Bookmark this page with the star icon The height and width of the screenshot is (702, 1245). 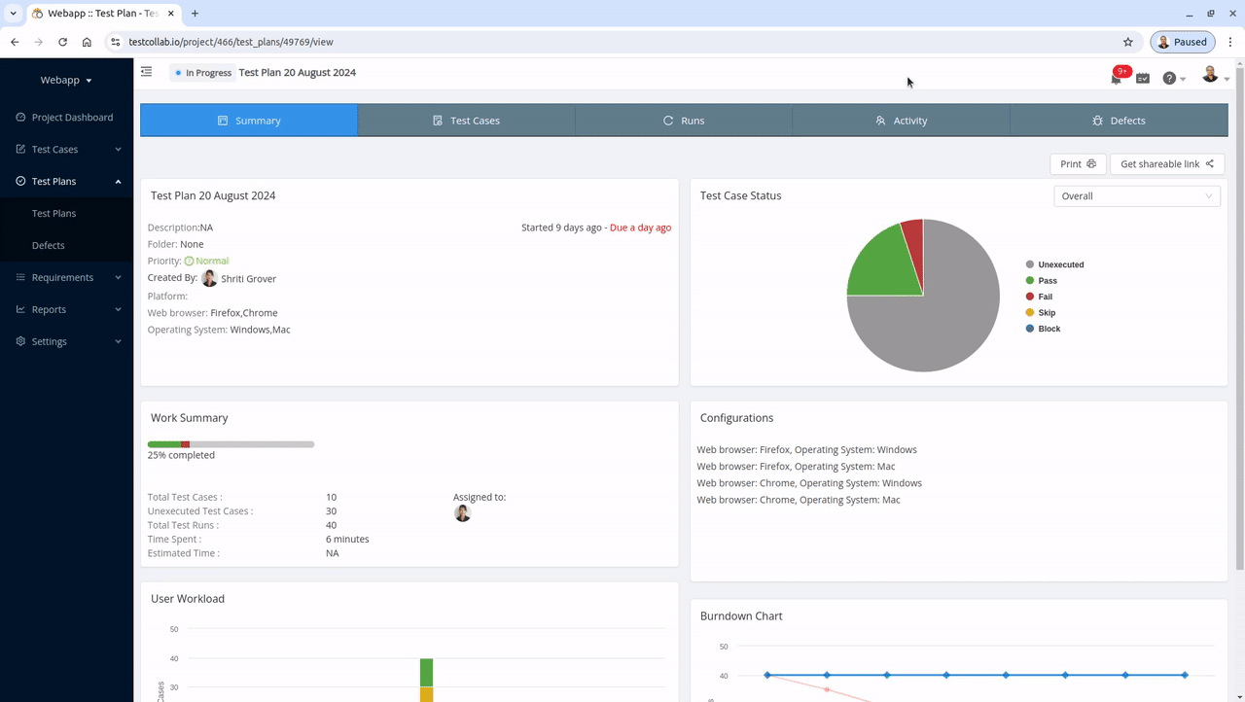(1128, 42)
